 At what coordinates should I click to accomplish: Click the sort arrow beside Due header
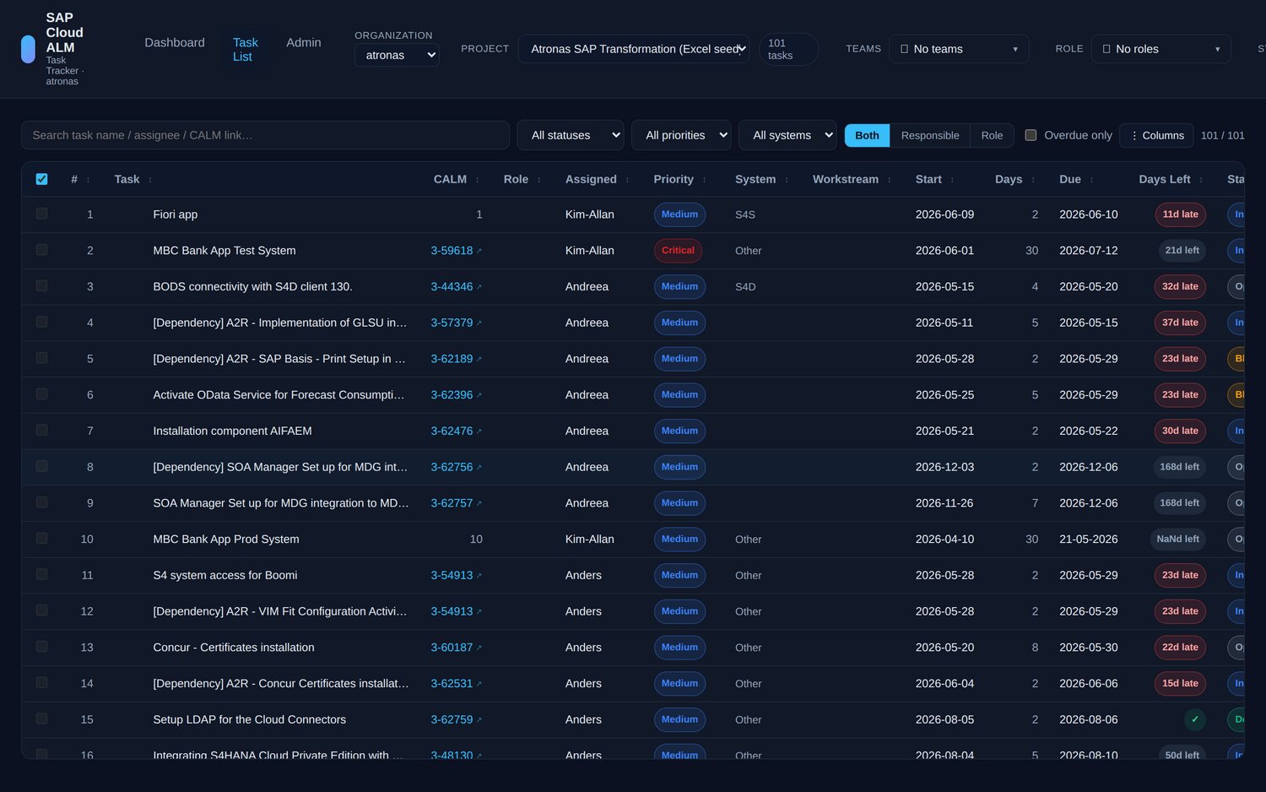point(1091,180)
